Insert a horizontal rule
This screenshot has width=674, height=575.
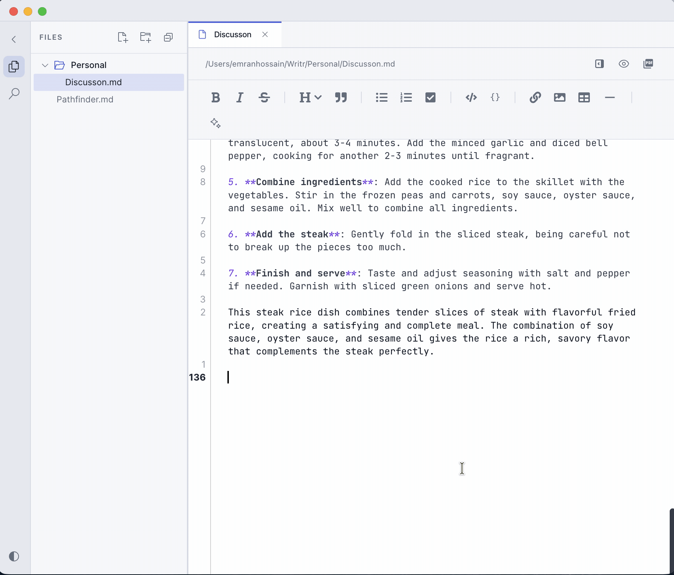pyautogui.click(x=610, y=97)
